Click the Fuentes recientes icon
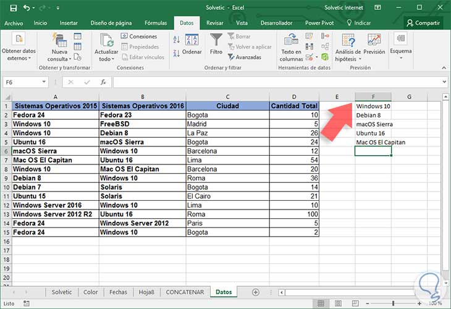Image resolution: width=451 pixels, height=309 pixels. [x=77, y=57]
